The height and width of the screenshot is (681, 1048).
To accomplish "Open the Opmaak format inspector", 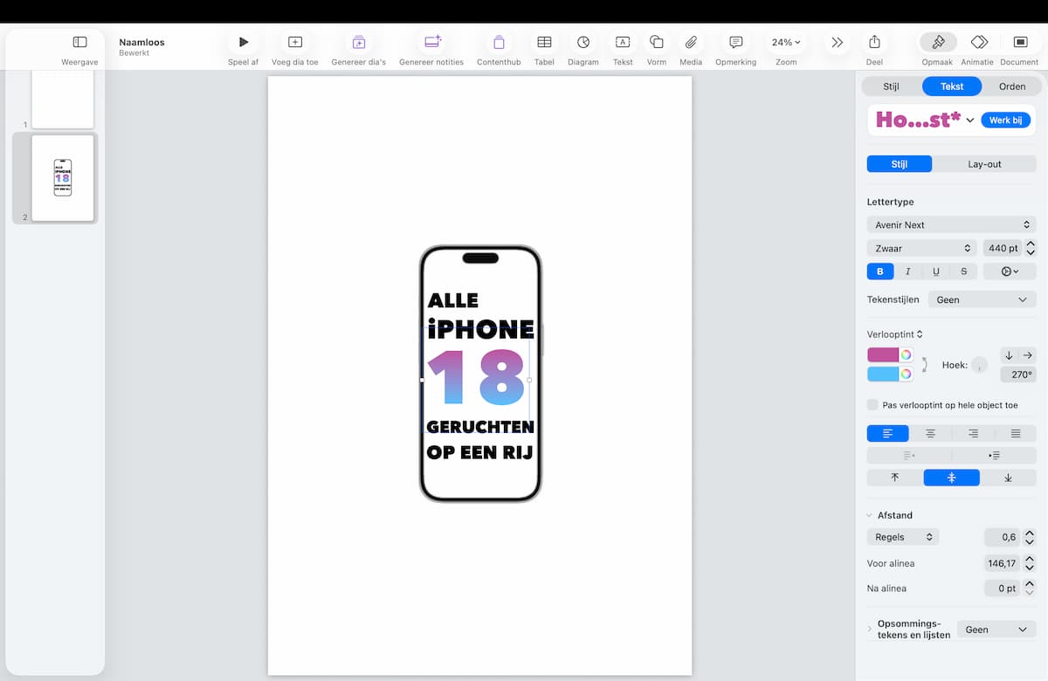I will pyautogui.click(x=938, y=42).
